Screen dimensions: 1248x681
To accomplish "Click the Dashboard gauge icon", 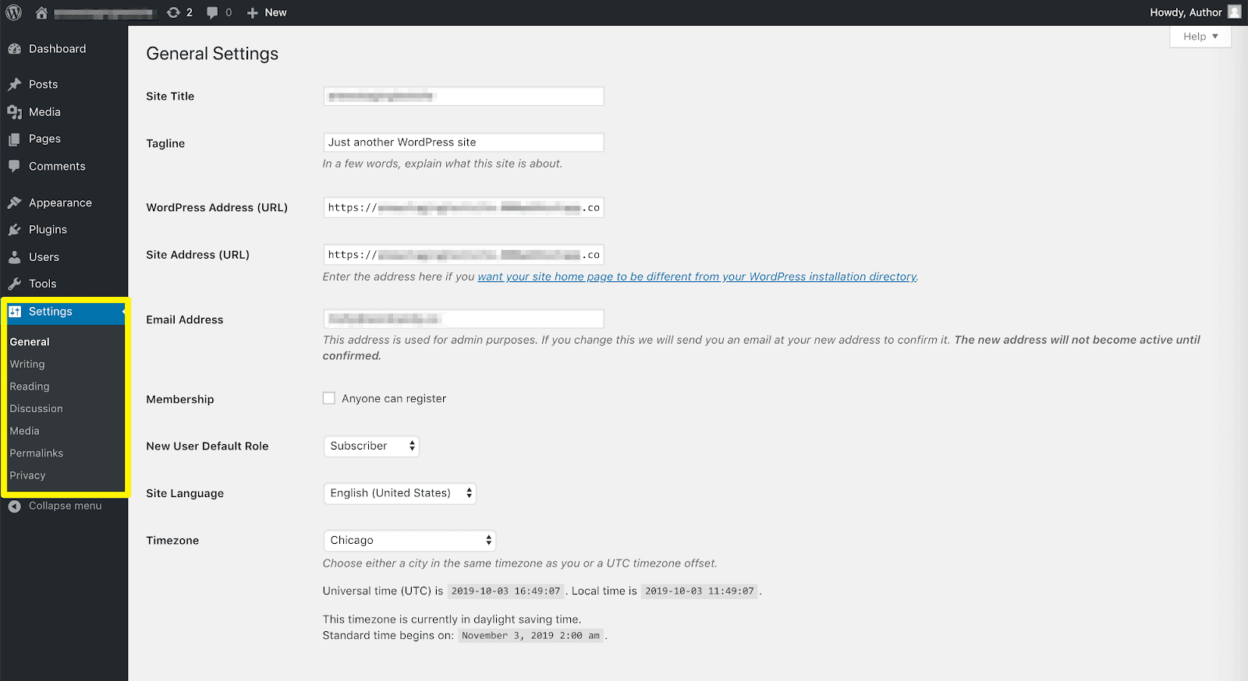I will tap(15, 49).
